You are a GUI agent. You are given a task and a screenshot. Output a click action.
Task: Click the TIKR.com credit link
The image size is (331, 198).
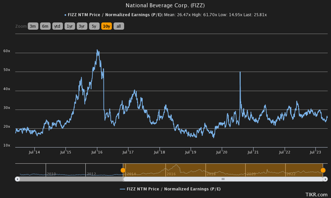317,194
